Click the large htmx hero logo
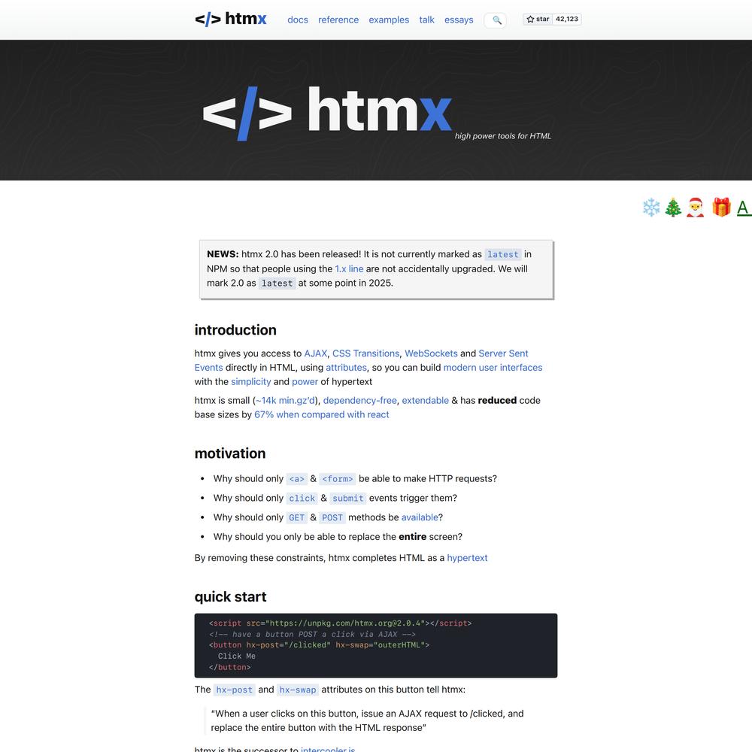 (327, 113)
